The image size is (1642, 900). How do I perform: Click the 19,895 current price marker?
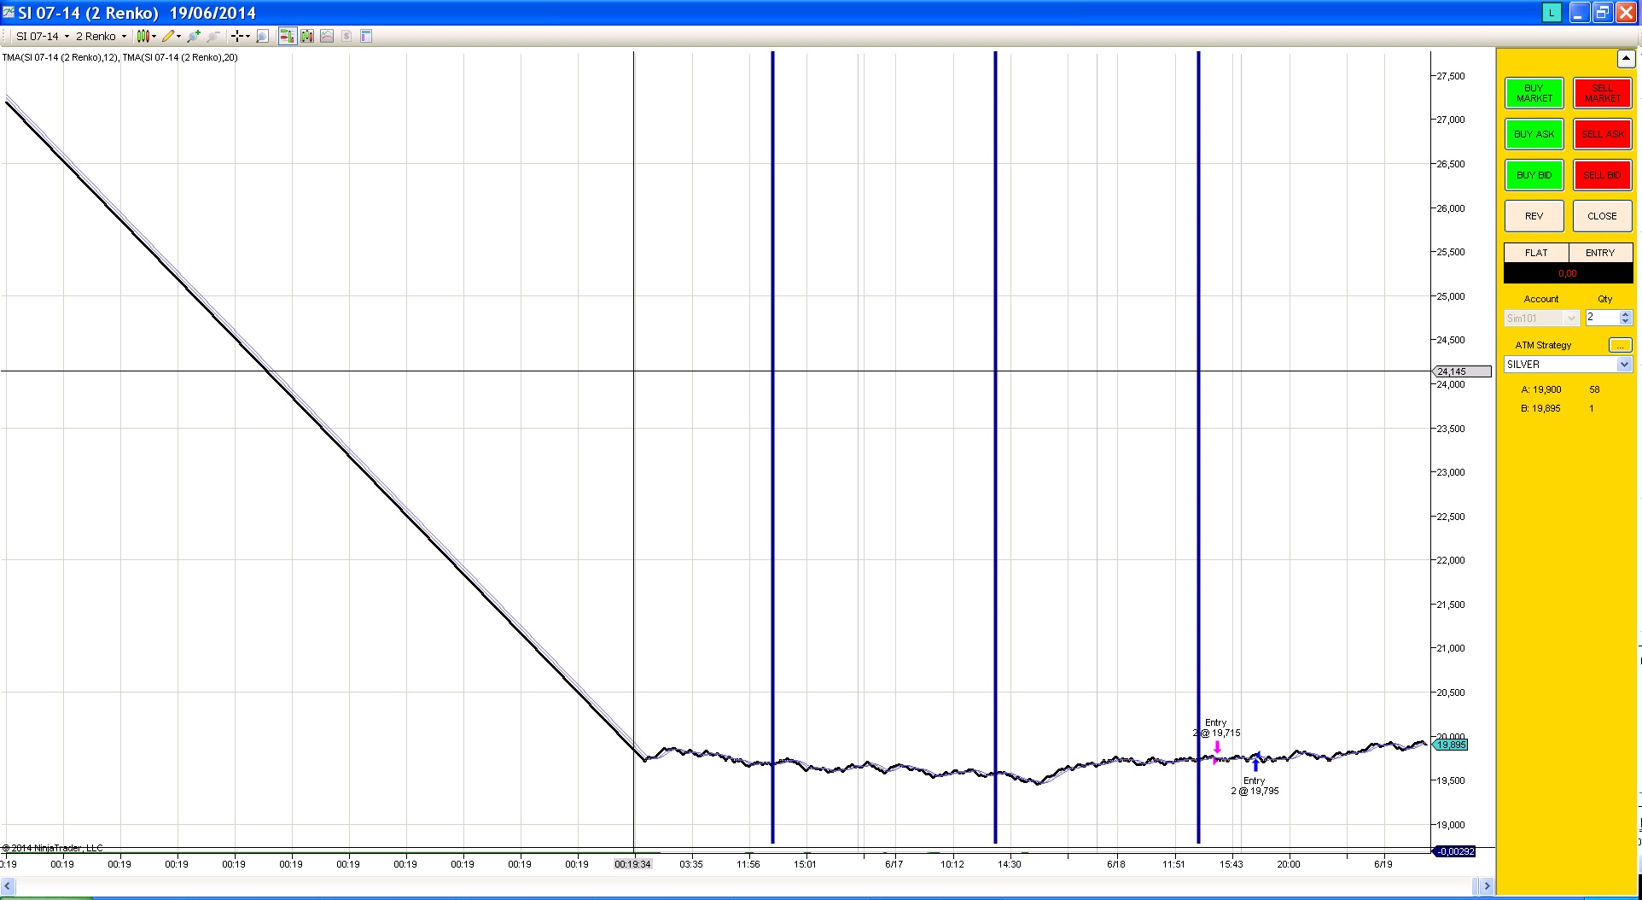1451,745
